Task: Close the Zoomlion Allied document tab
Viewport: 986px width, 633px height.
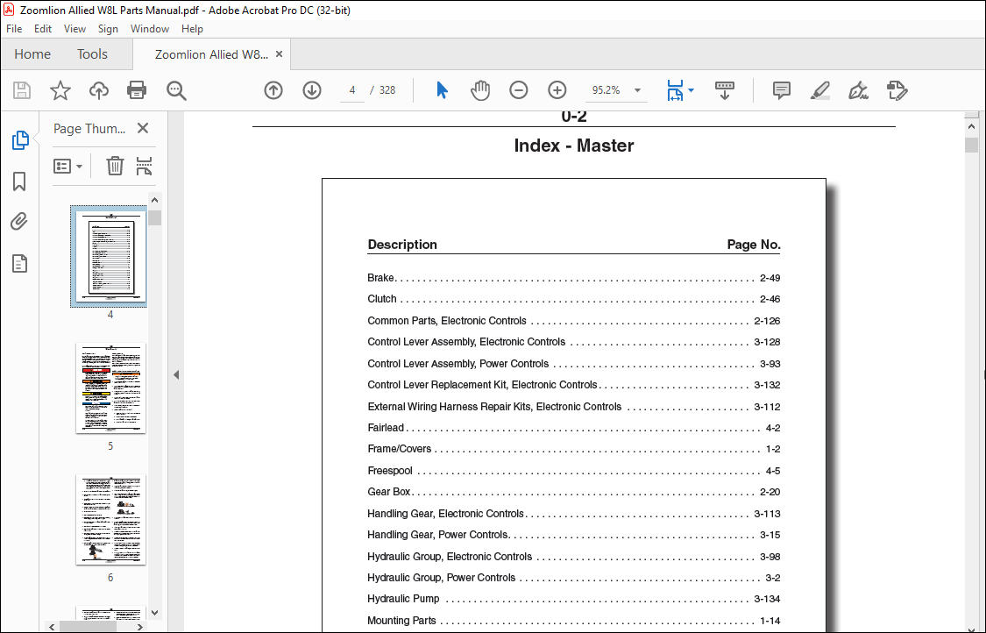Action: click(280, 54)
